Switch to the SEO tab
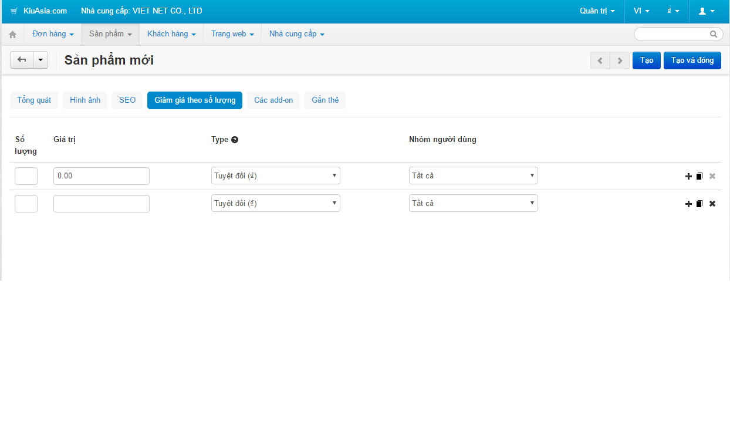The width and height of the screenshot is (730, 432). (x=127, y=100)
